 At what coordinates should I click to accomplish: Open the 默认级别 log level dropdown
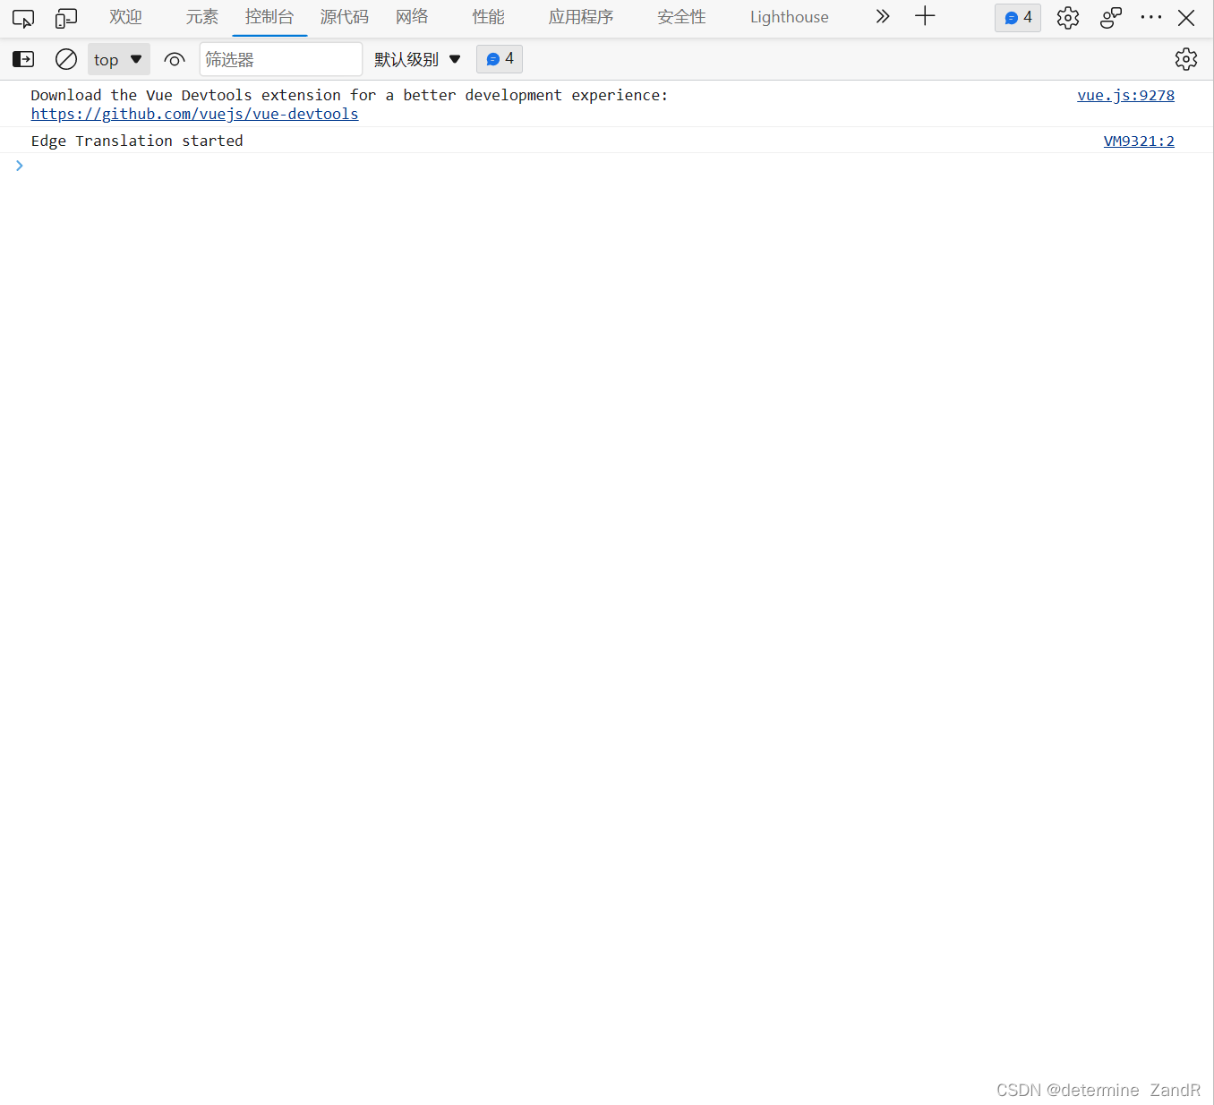(417, 60)
